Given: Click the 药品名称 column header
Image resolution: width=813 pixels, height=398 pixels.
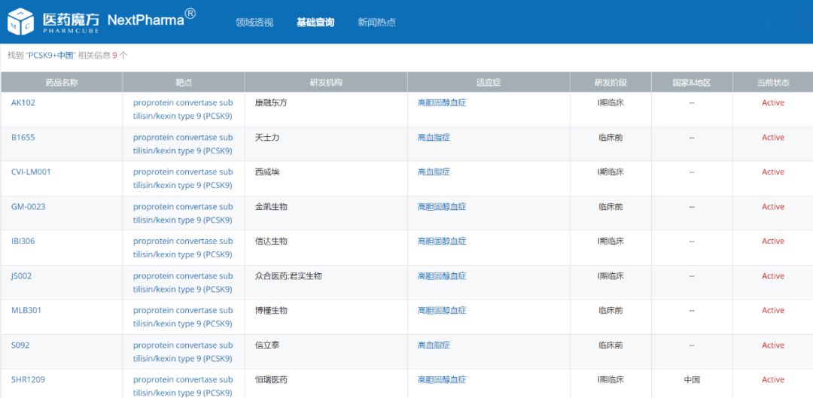Looking at the screenshot, I should click(62, 83).
